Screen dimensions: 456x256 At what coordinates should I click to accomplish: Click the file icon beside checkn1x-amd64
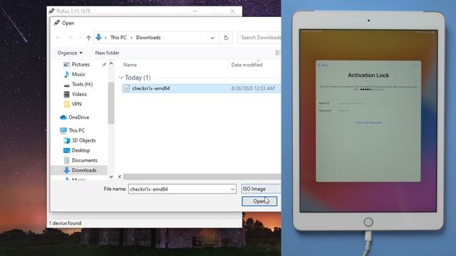coord(127,88)
